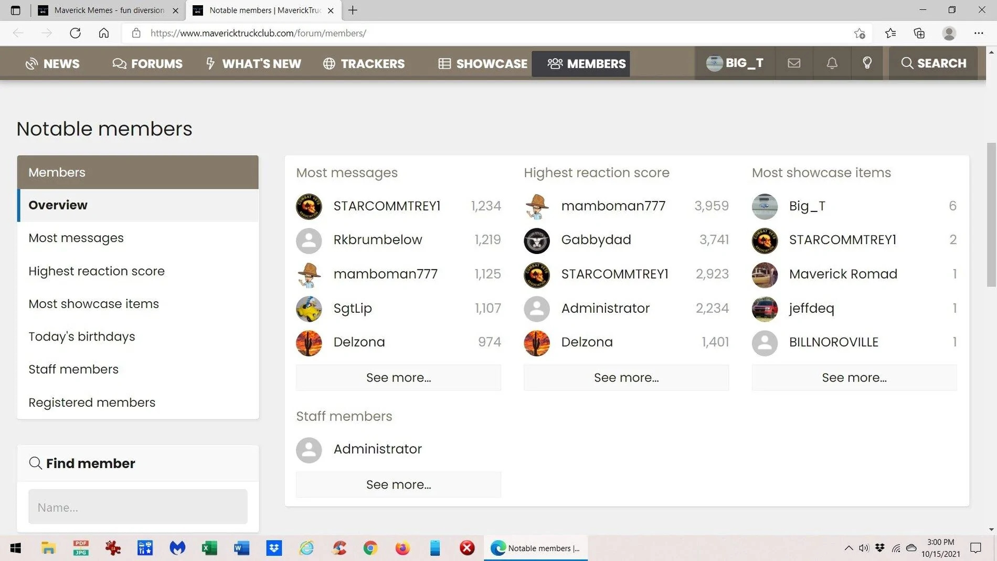Open the browser profile icon

949,33
